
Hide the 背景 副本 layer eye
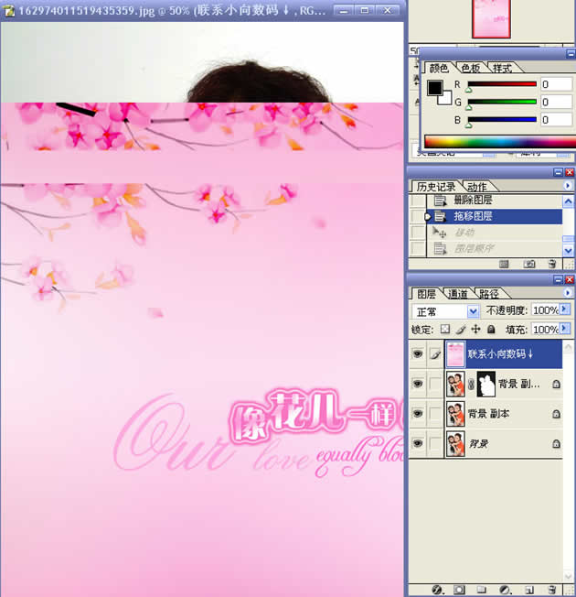pos(418,414)
